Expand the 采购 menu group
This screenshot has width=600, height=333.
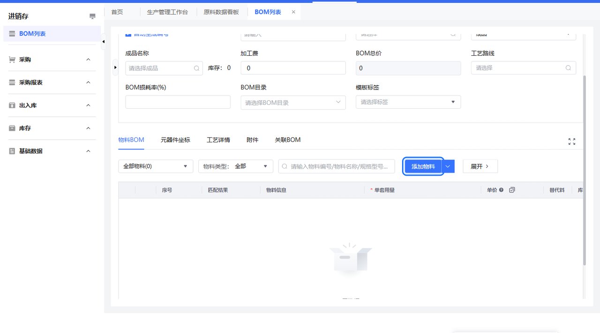(x=88, y=59)
